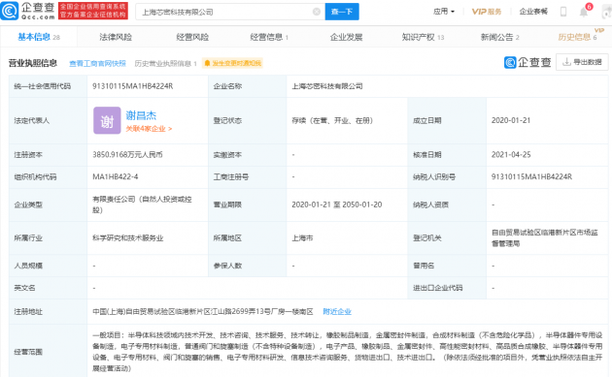This screenshot has height=377, width=612.
Task: Select taxpayer ID value under 纳税人识别号
Action: pos(531,176)
